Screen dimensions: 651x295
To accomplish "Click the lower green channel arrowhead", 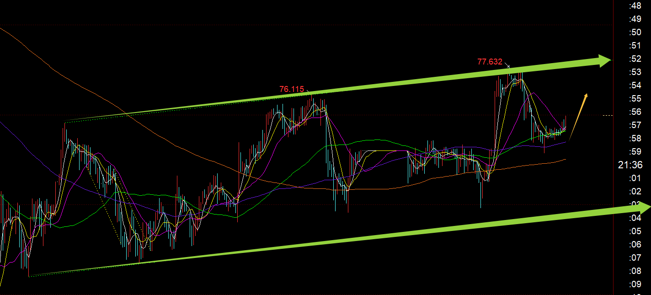I will point(639,208).
